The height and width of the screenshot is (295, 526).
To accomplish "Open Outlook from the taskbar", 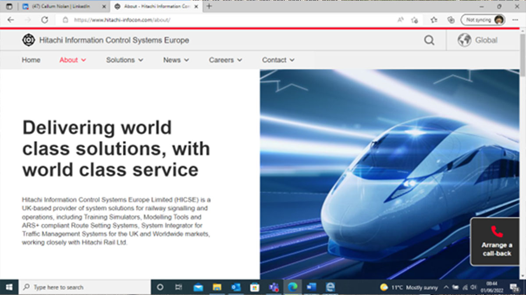I will pos(235,287).
